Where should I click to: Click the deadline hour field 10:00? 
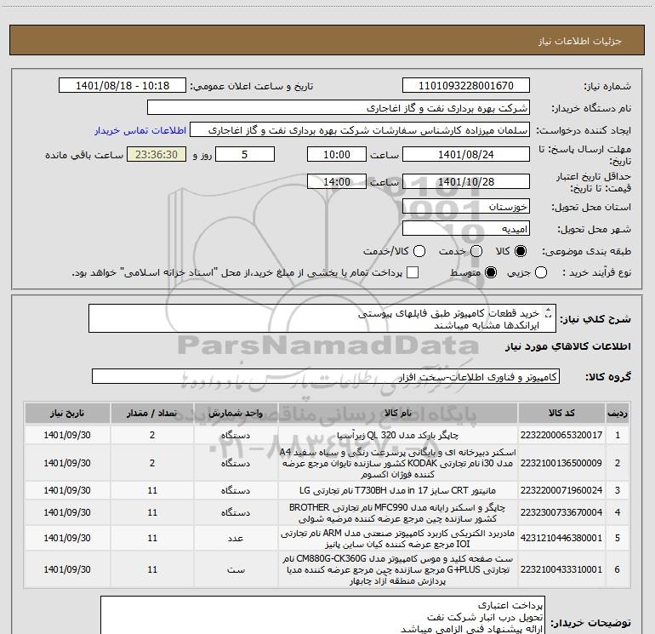pos(337,155)
